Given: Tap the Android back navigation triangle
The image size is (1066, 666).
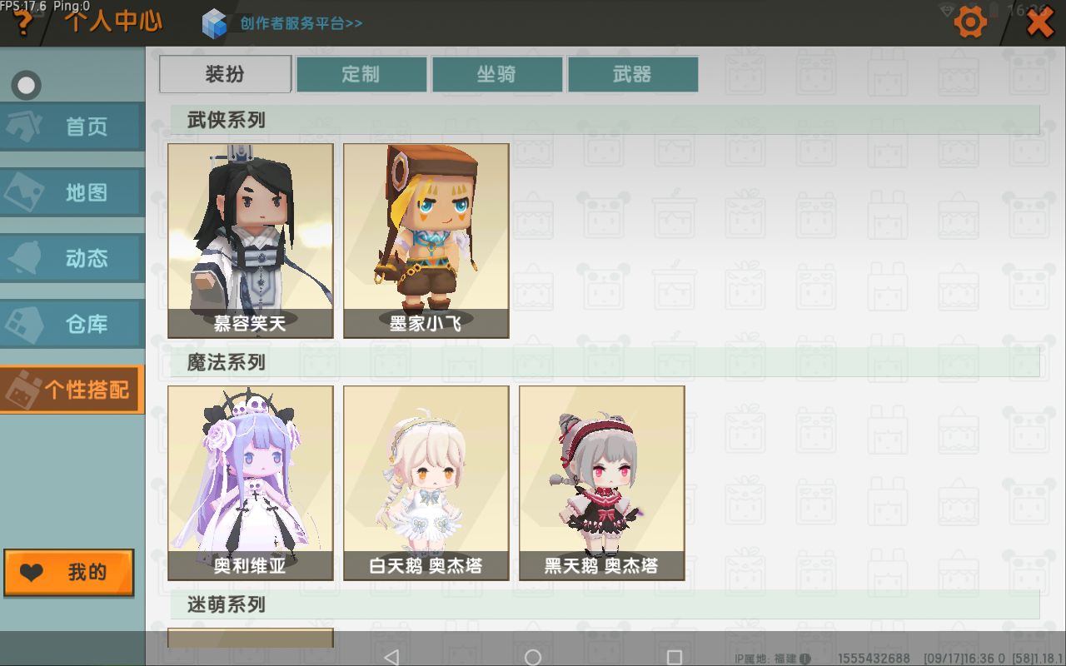Looking at the screenshot, I should tap(391, 657).
